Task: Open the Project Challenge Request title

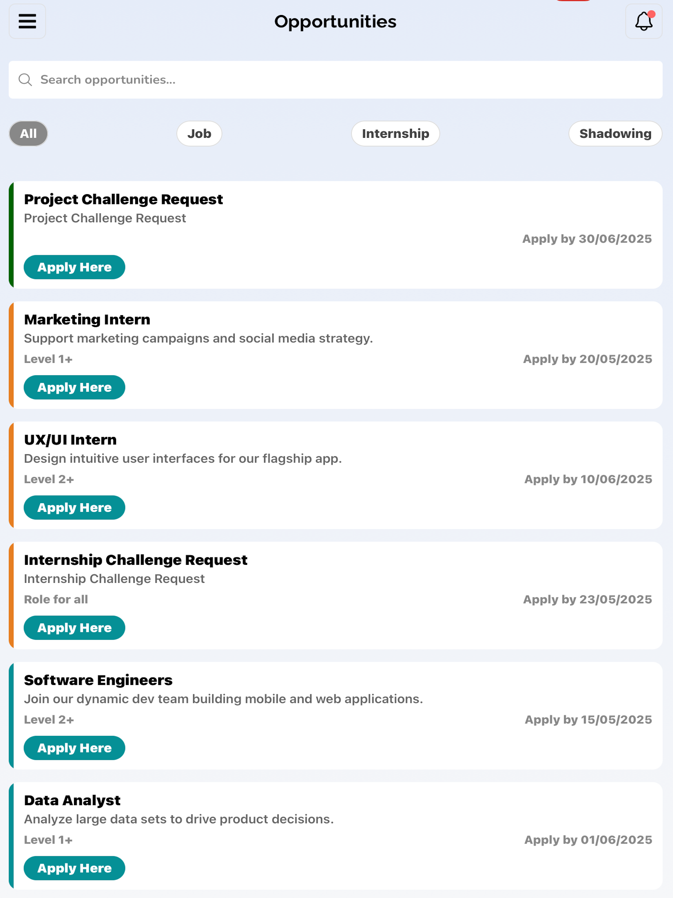Action: [x=123, y=199]
